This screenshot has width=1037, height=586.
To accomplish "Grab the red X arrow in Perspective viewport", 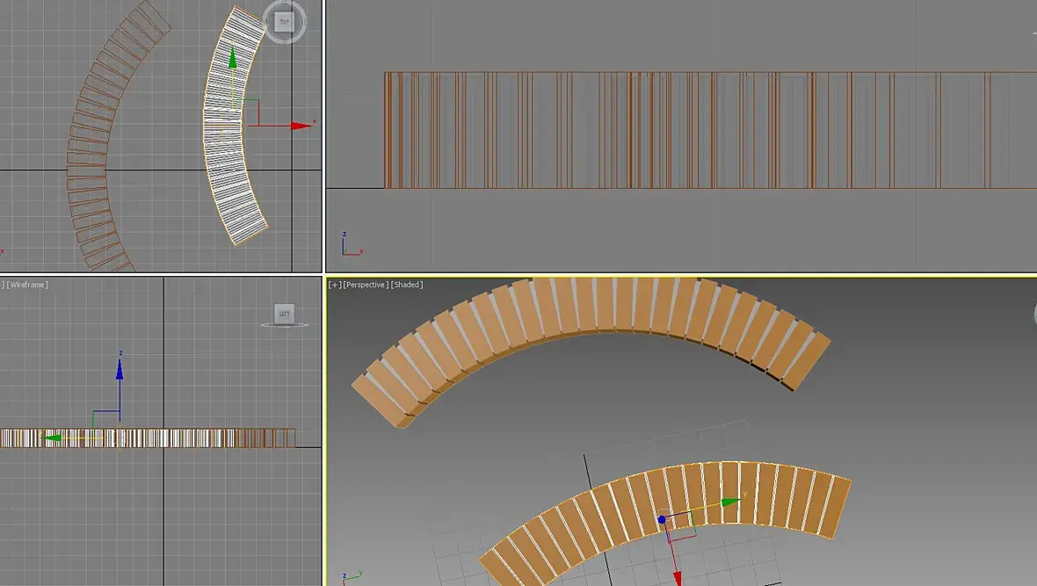I will tap(678, 578).
